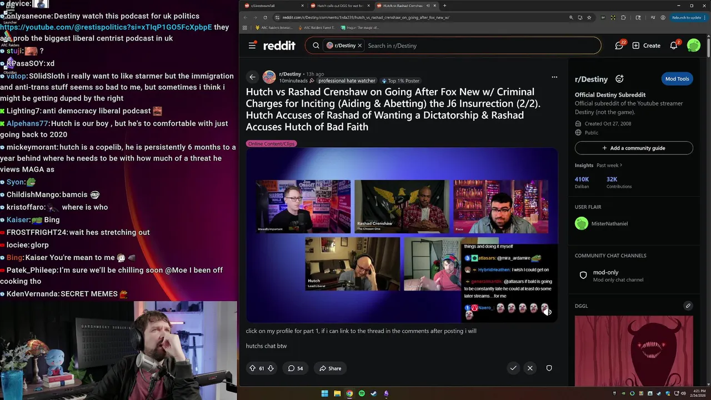Click the 'Top 1% Poster' badge
This screenshot has height=400, width=711.
[400, 81]
